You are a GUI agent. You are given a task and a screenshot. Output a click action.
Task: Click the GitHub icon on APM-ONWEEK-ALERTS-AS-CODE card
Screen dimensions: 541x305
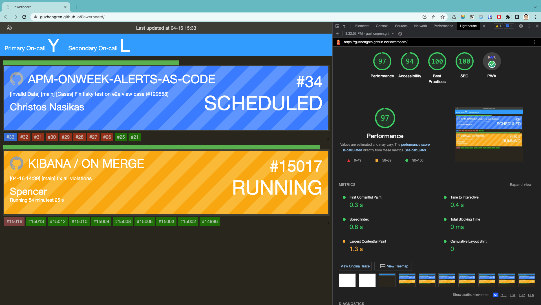tap(17, 79)
